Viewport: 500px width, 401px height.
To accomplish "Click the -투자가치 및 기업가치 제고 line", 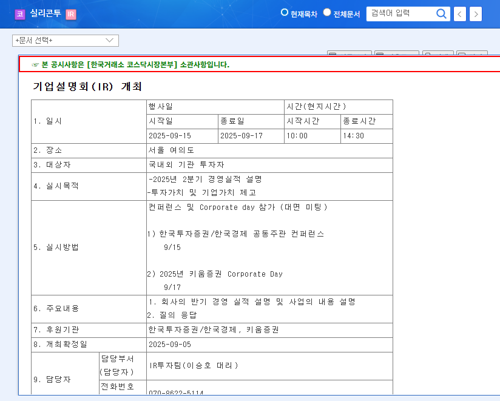I will pyautogui.click(x=202, y=193).
